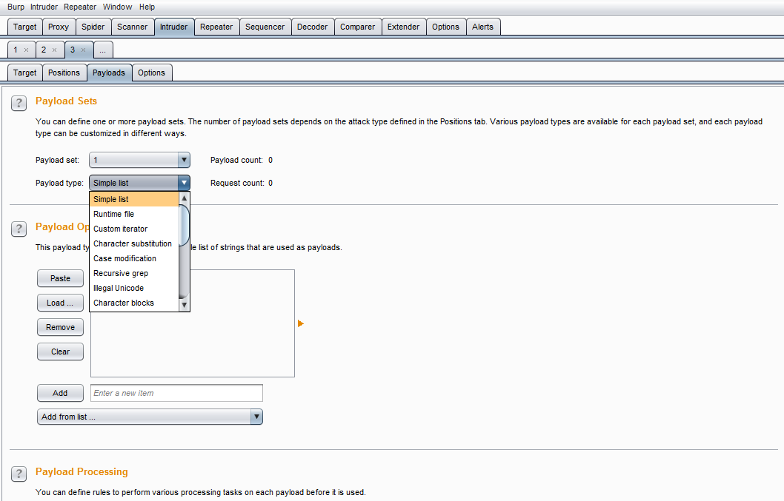Switch to the main Options tab
The image size is (784, 501).
445,27
